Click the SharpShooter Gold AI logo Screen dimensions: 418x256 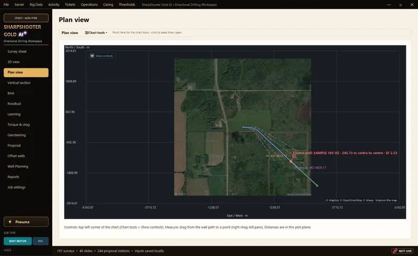coord(22,31)
